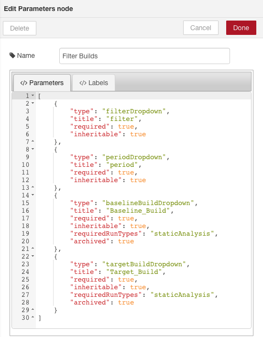Fold the targetBuildDropdown block at line 22
Screen dimensions: 263x337
[x=33, y=256]
